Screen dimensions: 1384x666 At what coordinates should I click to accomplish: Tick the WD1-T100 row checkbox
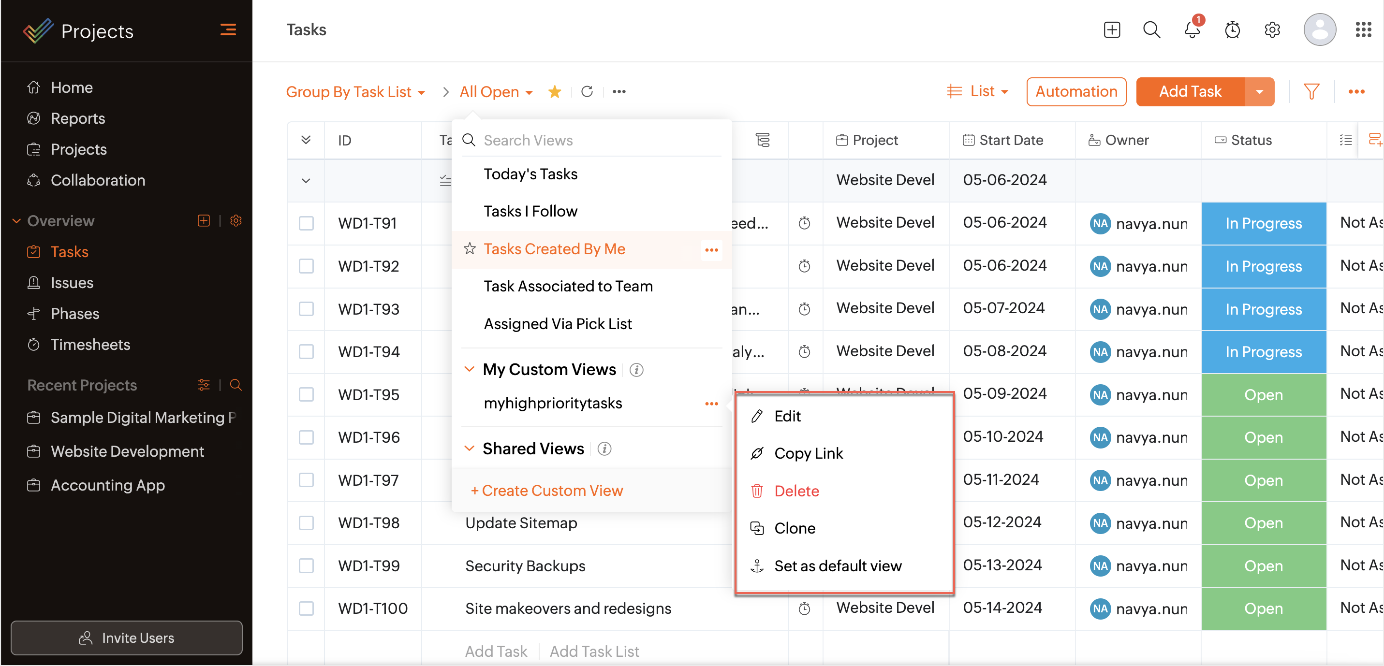pyautogui.click(x=306, y=608)
